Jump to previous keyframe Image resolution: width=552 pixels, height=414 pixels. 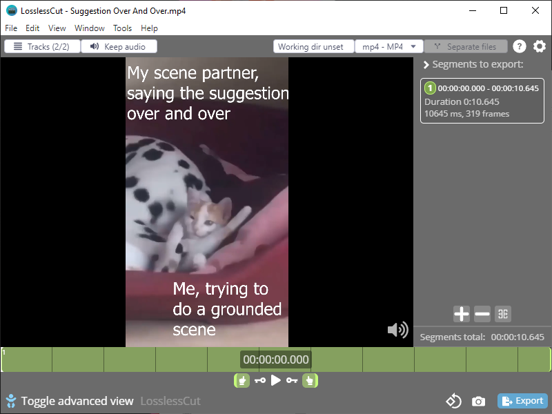259,380
